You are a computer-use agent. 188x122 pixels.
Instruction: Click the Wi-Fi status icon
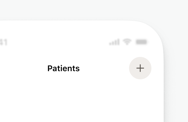[127, 42]
